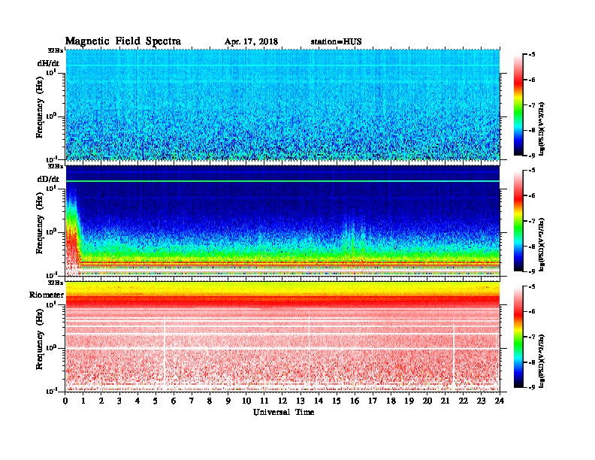Click the "32Hz" label atop dH/dt panel

tap(56, 50)
